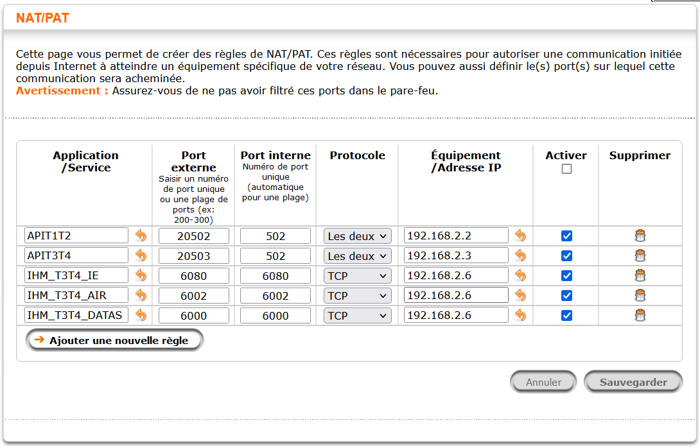Click the undo arrow beside the IHM_T3T4_AIR rule's IP address

520,295
